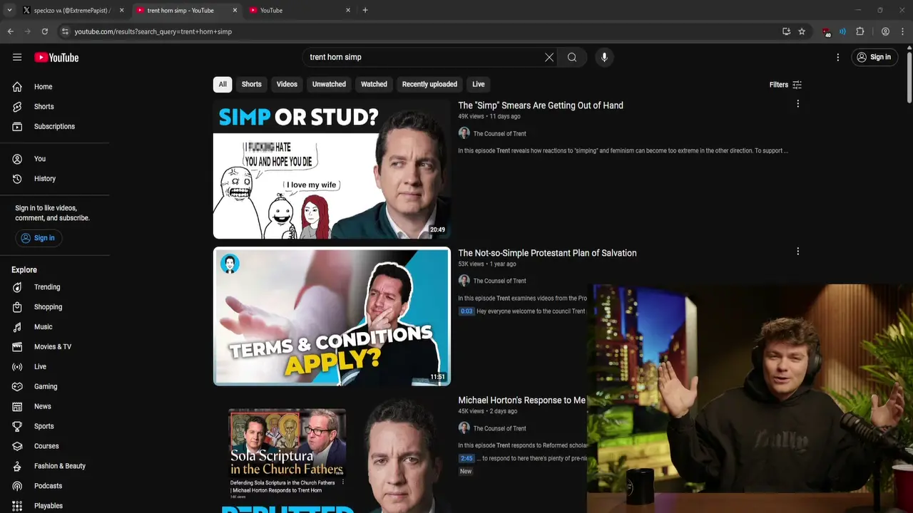Select the Unwatched filter chip
Screen dimensions: 913x513
329,84
